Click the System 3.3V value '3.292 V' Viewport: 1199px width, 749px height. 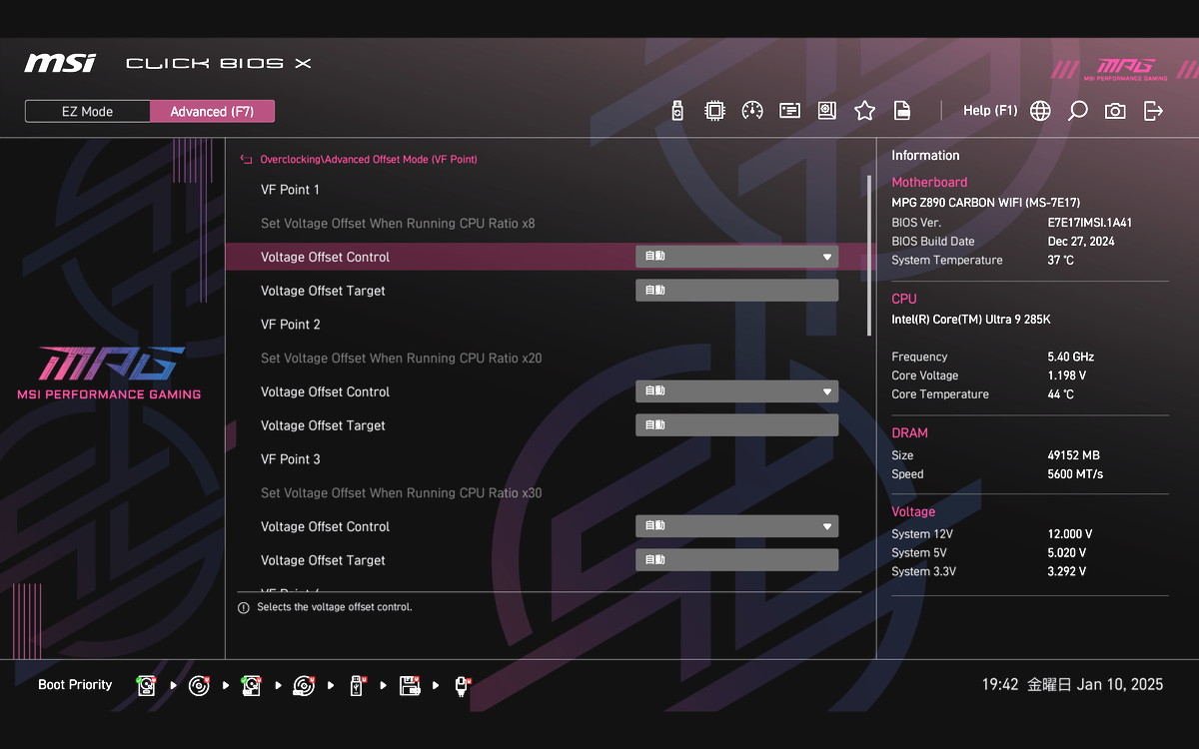tap(1067, 572)
